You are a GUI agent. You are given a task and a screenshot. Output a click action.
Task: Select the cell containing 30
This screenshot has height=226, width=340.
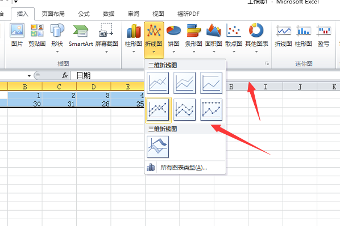tap(25, 104)
